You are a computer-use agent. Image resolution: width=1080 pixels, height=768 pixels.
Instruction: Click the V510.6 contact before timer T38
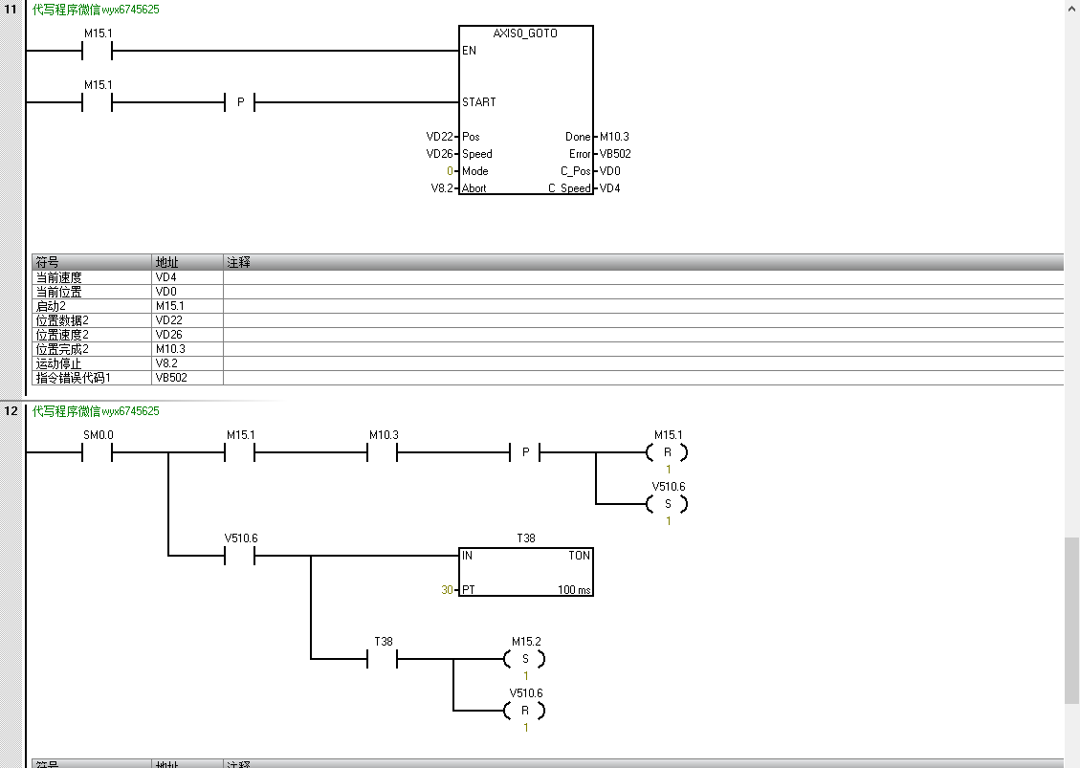[240, 556]
